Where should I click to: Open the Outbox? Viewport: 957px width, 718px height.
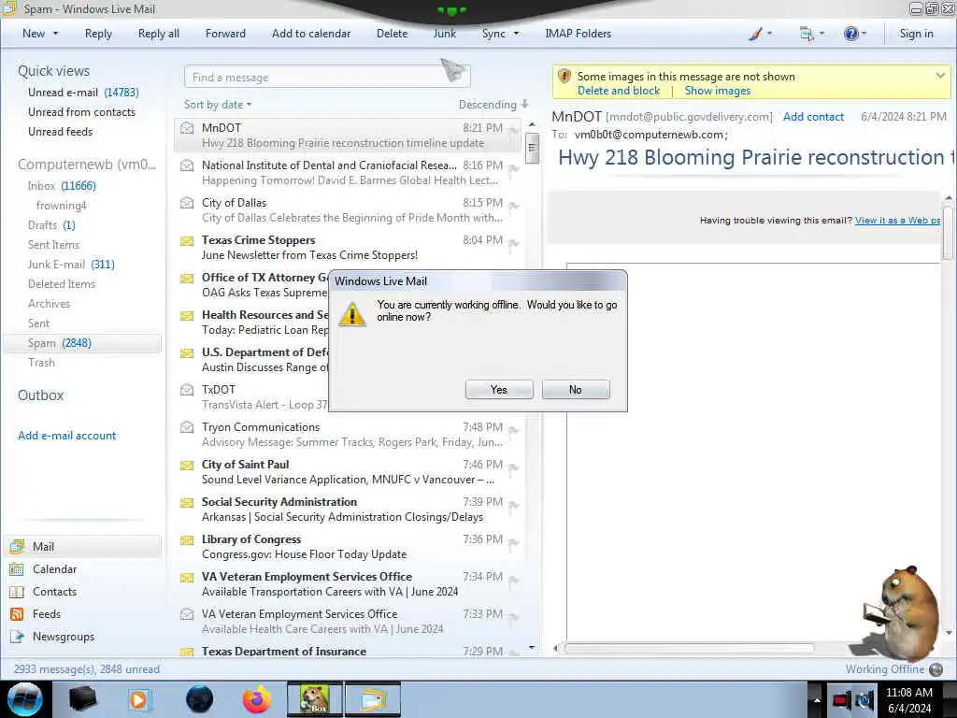40,395
